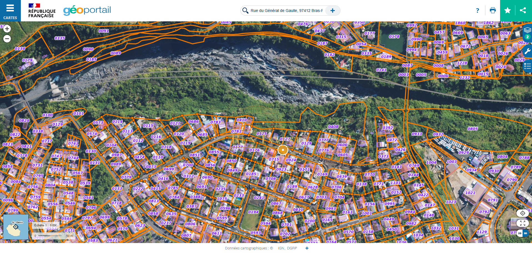Click the address search field

(287, 11)
